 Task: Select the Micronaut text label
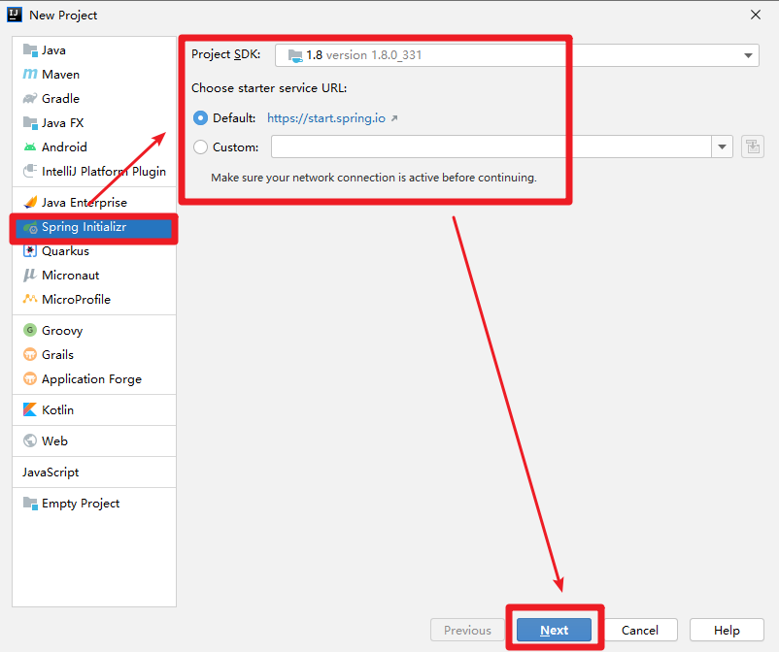pos(71,276)
